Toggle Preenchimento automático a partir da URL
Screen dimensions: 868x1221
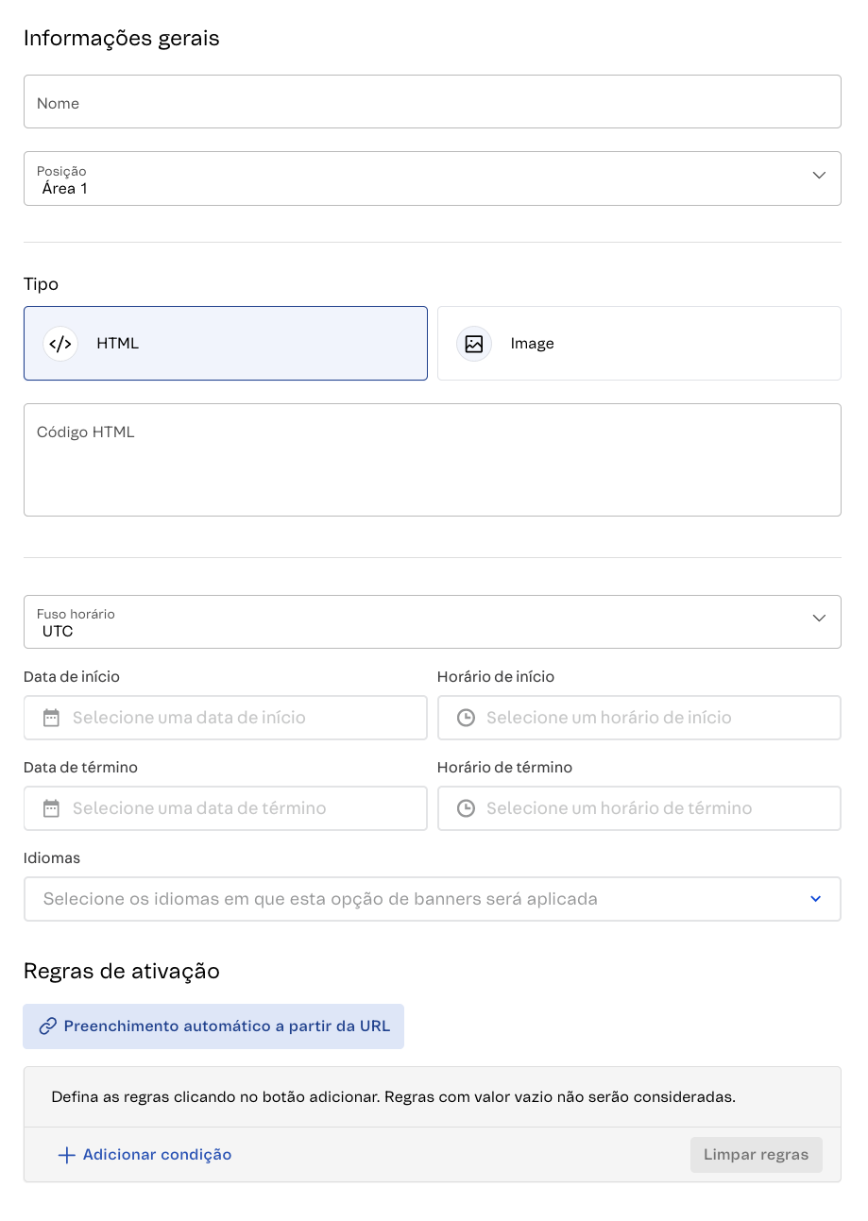point(213,1026)
